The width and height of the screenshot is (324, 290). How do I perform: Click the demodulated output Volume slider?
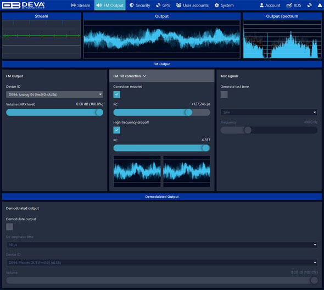161,280
